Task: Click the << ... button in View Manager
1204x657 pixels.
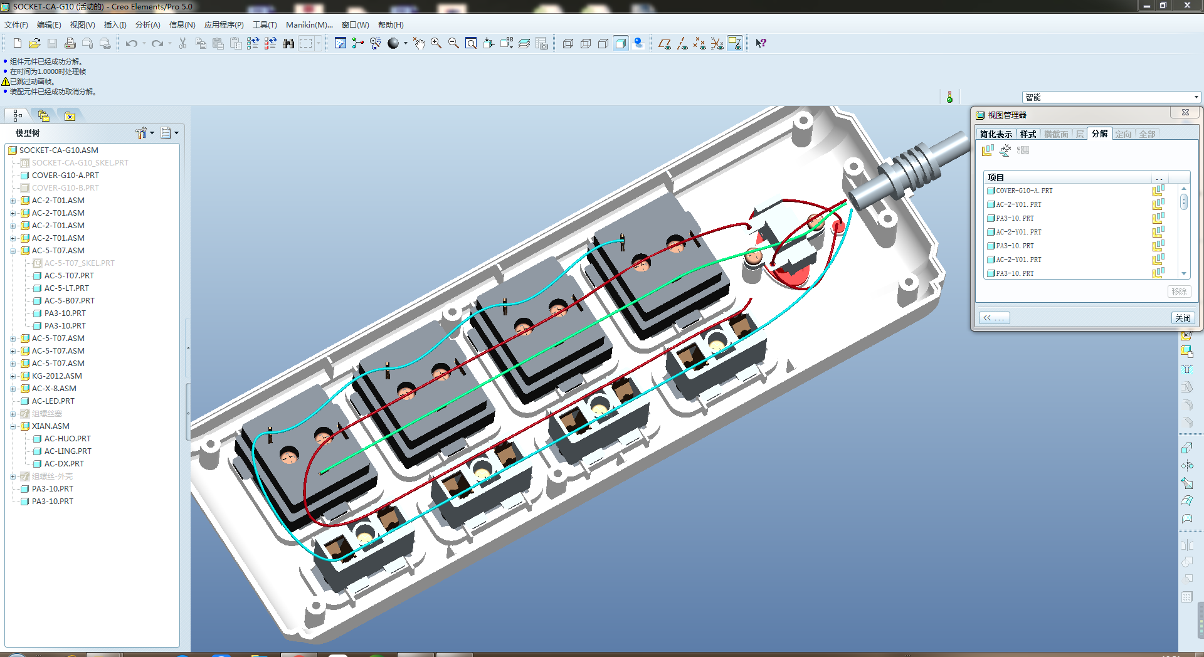Action: (994, 318)
